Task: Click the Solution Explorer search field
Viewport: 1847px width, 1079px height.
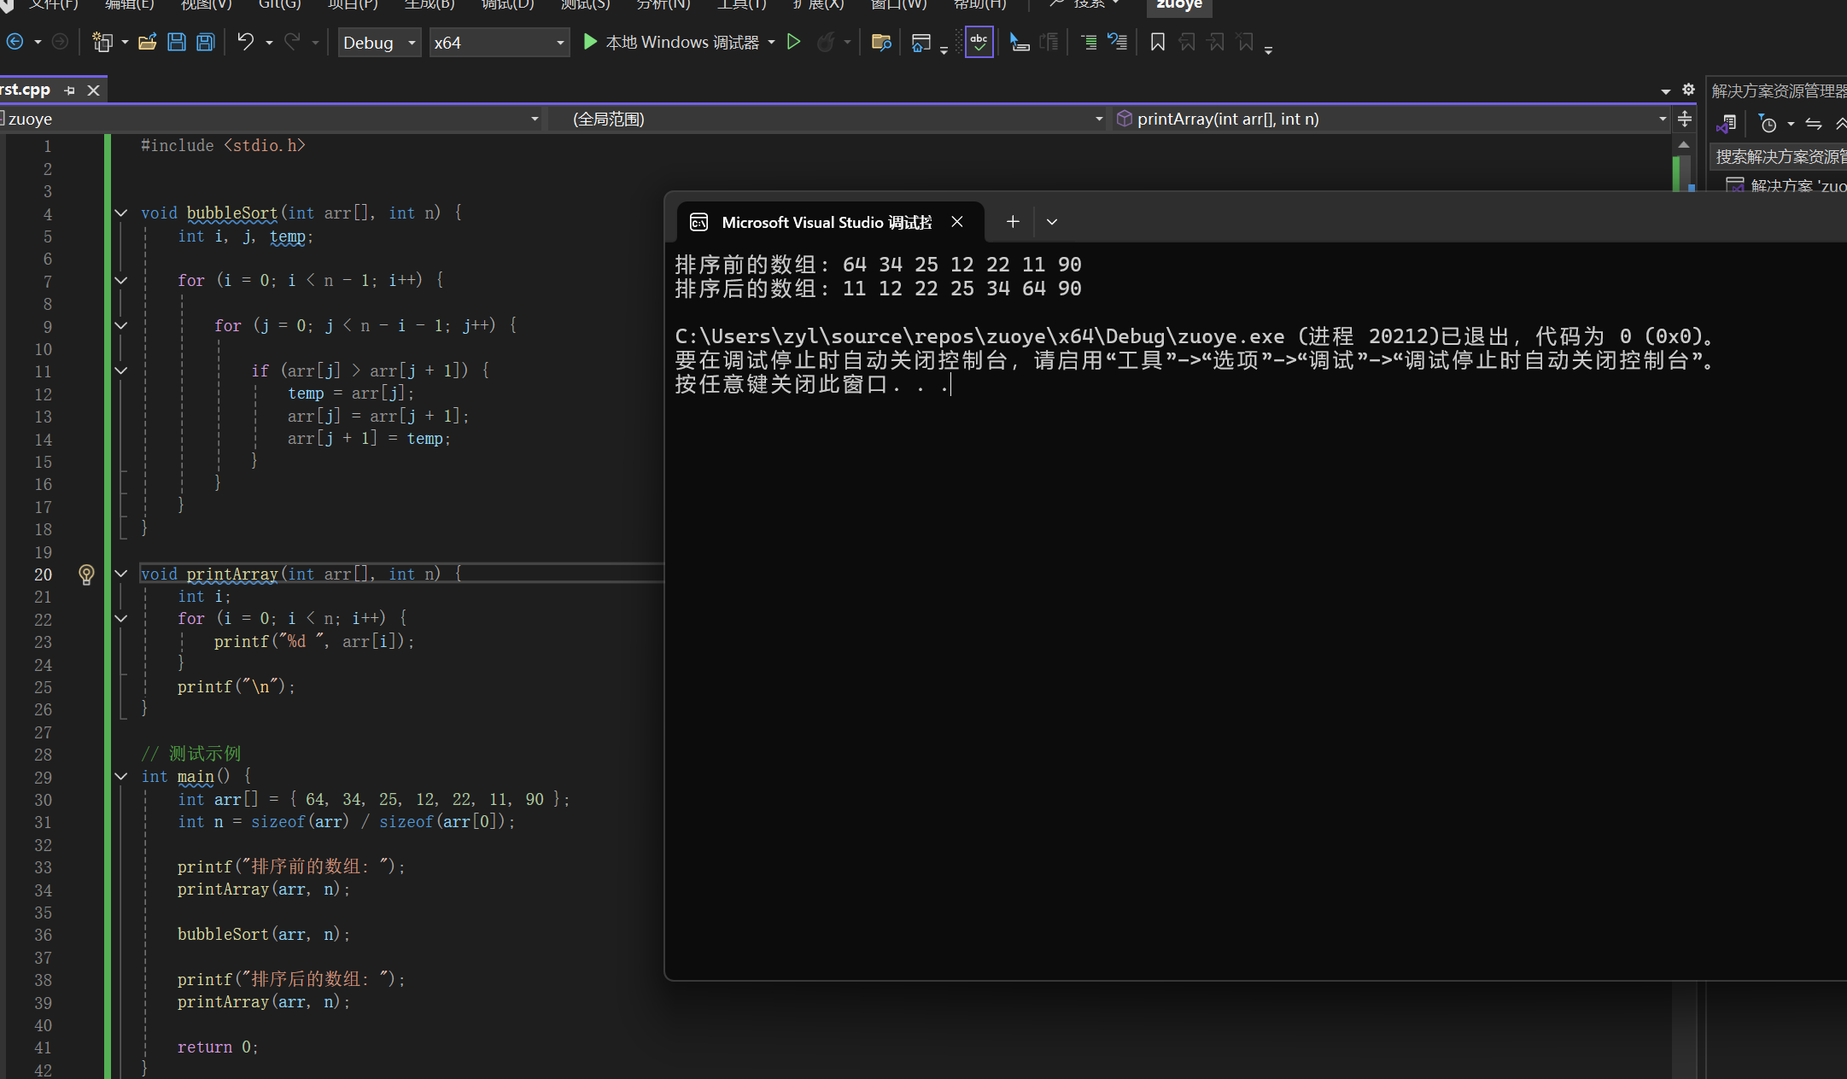Action: 1779,156
